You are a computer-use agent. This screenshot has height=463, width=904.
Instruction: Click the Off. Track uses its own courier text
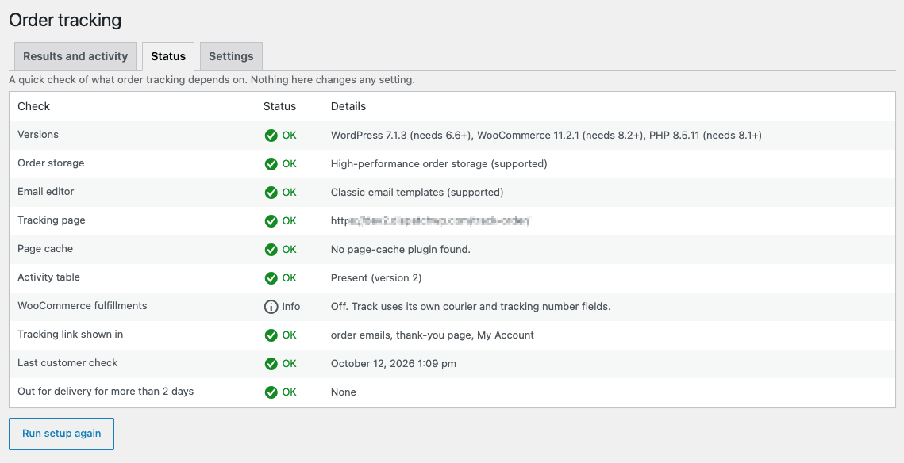471,306
